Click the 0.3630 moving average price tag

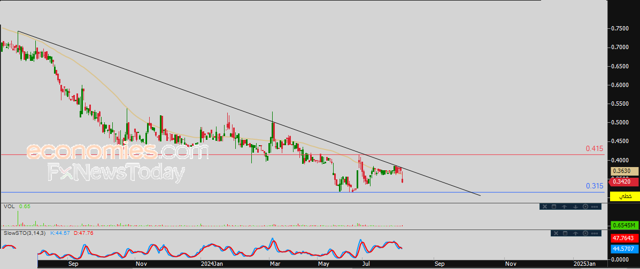pos(624,171)
